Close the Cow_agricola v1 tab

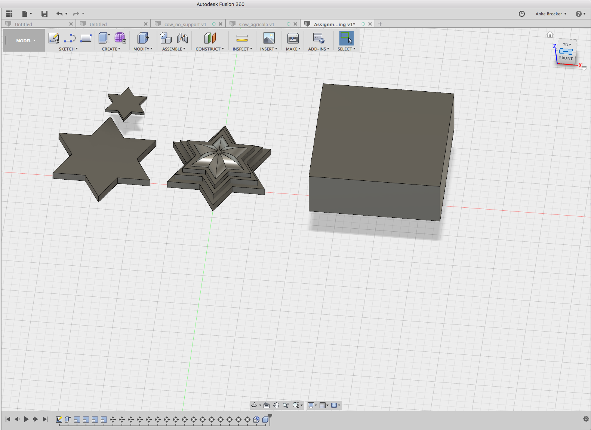click(x=295, y=24)
